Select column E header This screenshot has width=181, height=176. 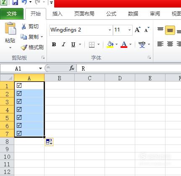click(x=150, y=78)
